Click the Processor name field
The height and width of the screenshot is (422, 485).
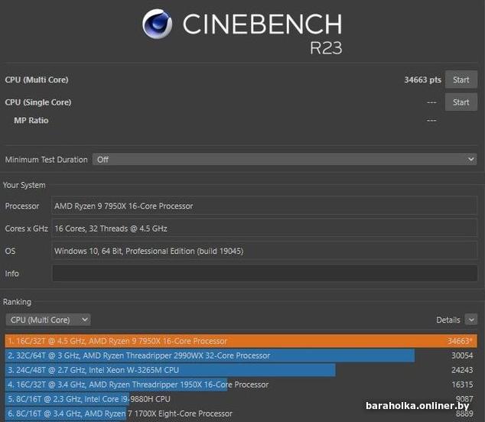(265, 206)
